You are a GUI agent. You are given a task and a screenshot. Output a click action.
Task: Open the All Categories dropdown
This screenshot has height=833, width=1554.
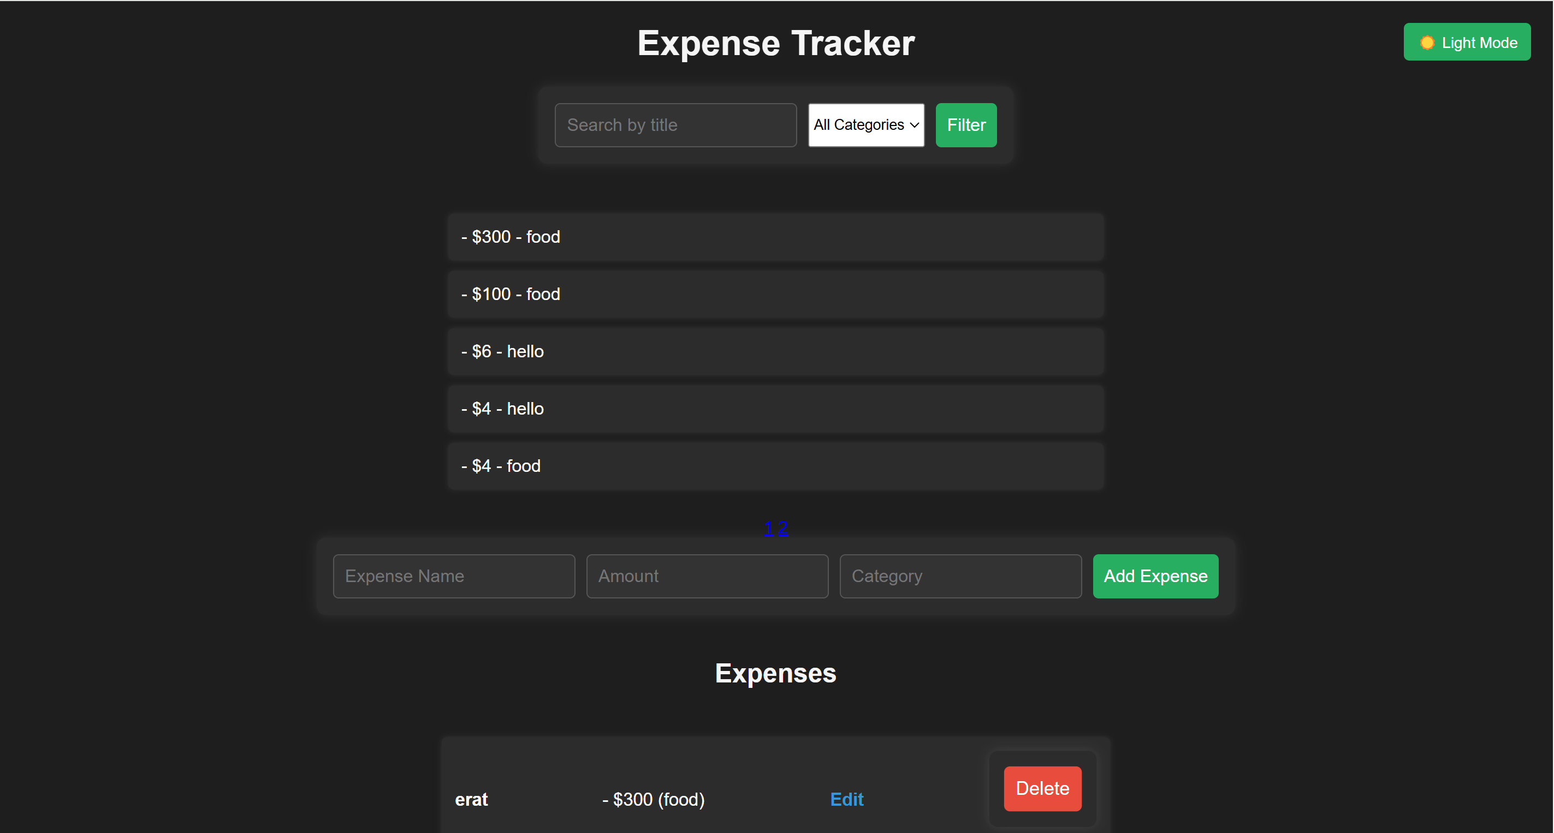click(865, 125)
